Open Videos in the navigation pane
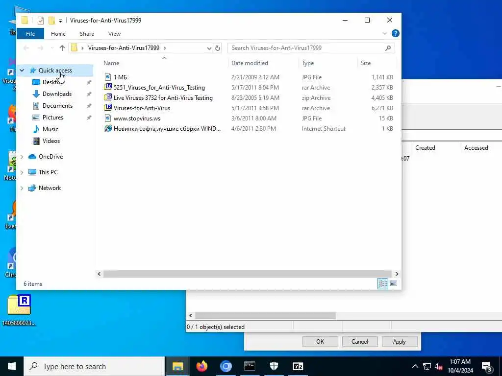This screenshot has width=502, height=376. click(51, 141)
